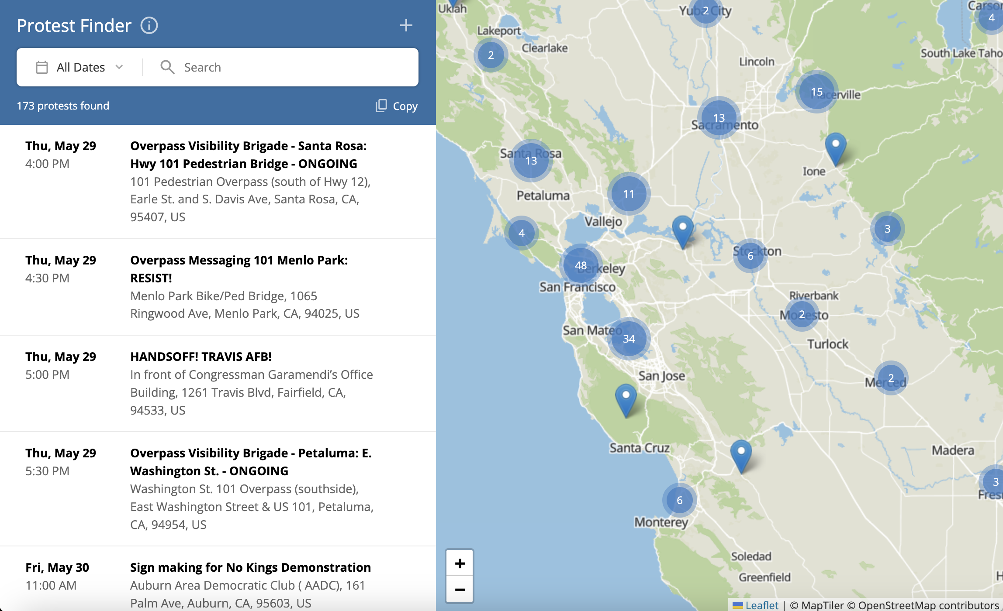
Task: Click the info icon beside Protest Finder
Action: pos(149,25)
